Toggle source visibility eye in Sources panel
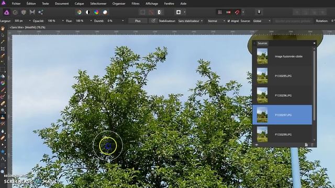This screenshot has height=188, width=335. point(256,145)
